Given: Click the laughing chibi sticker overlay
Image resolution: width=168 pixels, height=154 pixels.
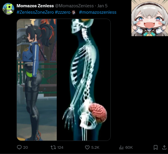Looking at the screenshot, I should coord(150,18).
